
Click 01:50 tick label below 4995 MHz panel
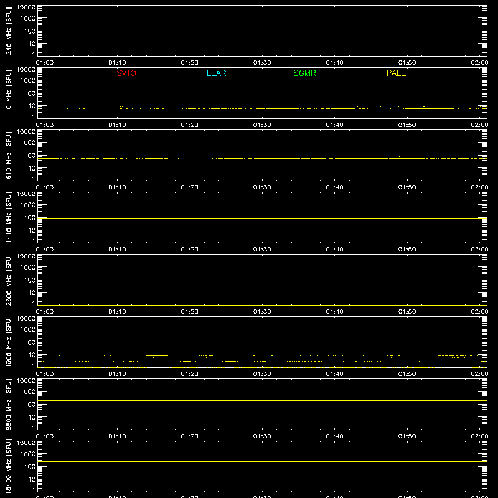[x=407, y=374]
